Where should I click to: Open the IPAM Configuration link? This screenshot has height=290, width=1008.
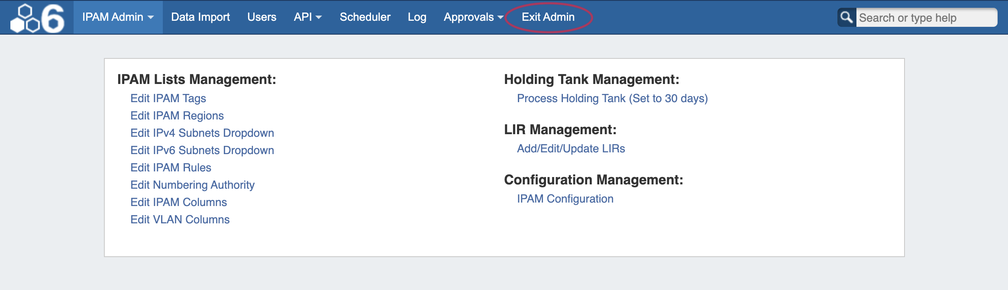click(x=565, y=199)
